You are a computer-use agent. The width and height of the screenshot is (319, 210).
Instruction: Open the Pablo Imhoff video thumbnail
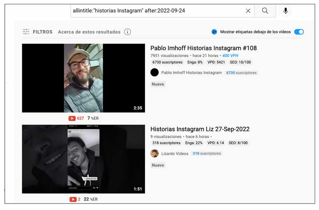(83, 78)
